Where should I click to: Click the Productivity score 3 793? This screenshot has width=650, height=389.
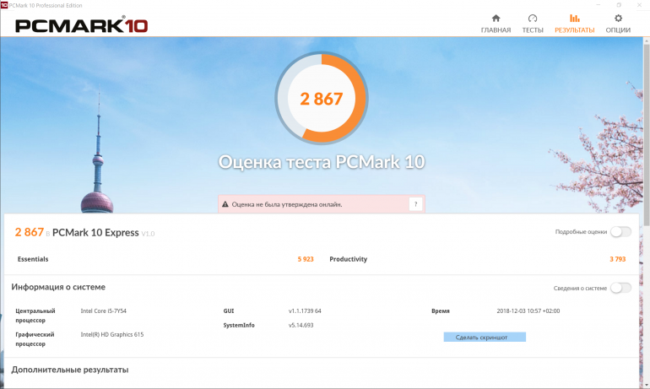[617, 259]
